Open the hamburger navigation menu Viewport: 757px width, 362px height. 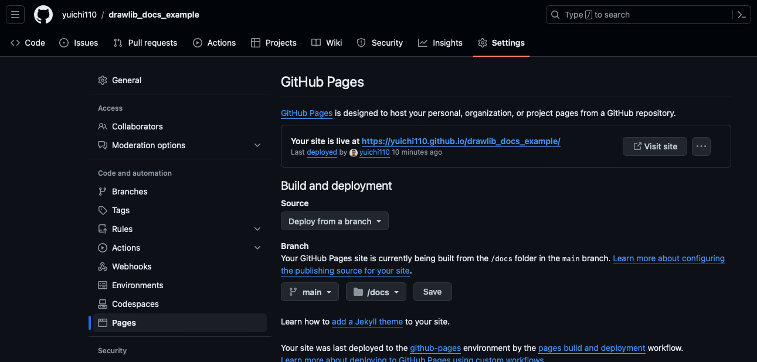pos(15,15)
